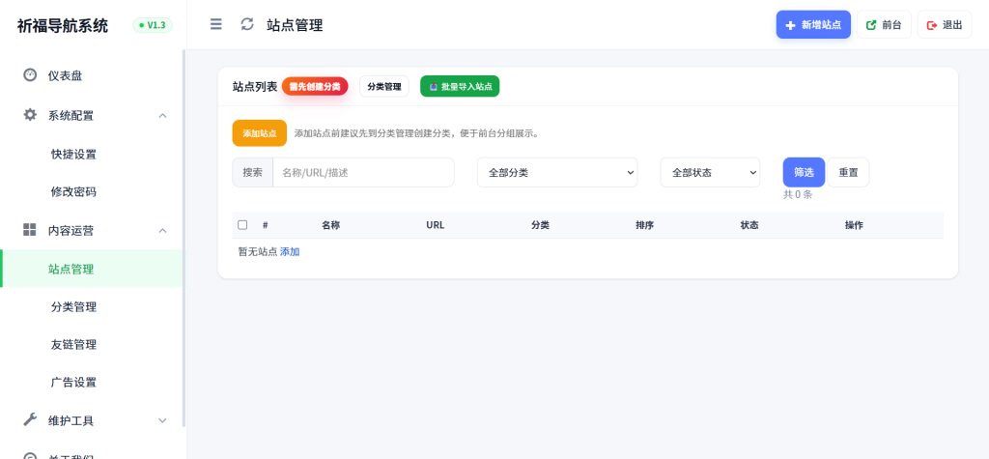Click the blue 新增站点 button
Viewport: 989px width, 459px height.
(x=813, y=25)
